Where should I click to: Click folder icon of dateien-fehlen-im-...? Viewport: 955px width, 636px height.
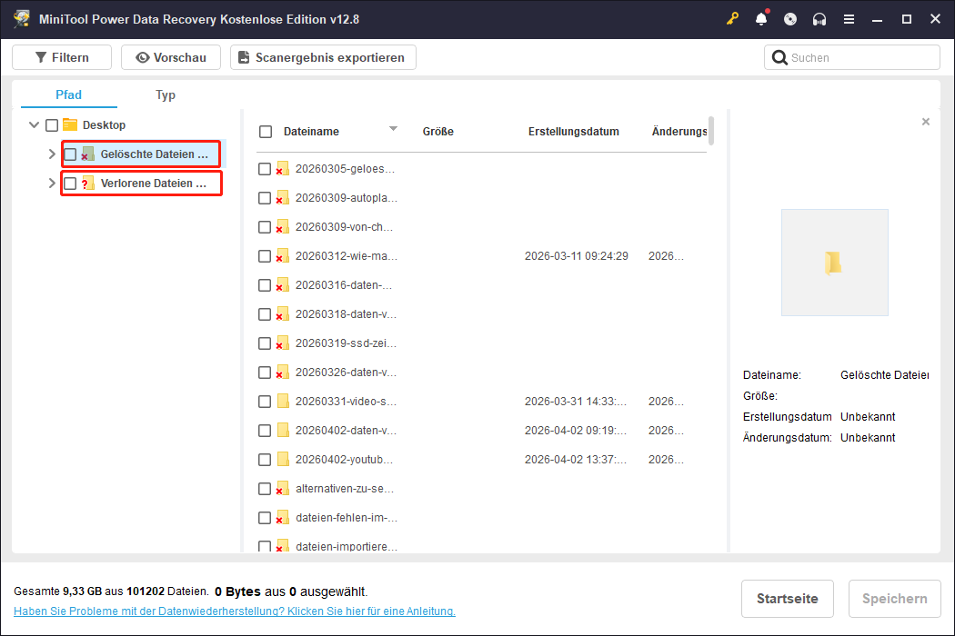click(282, 517)
